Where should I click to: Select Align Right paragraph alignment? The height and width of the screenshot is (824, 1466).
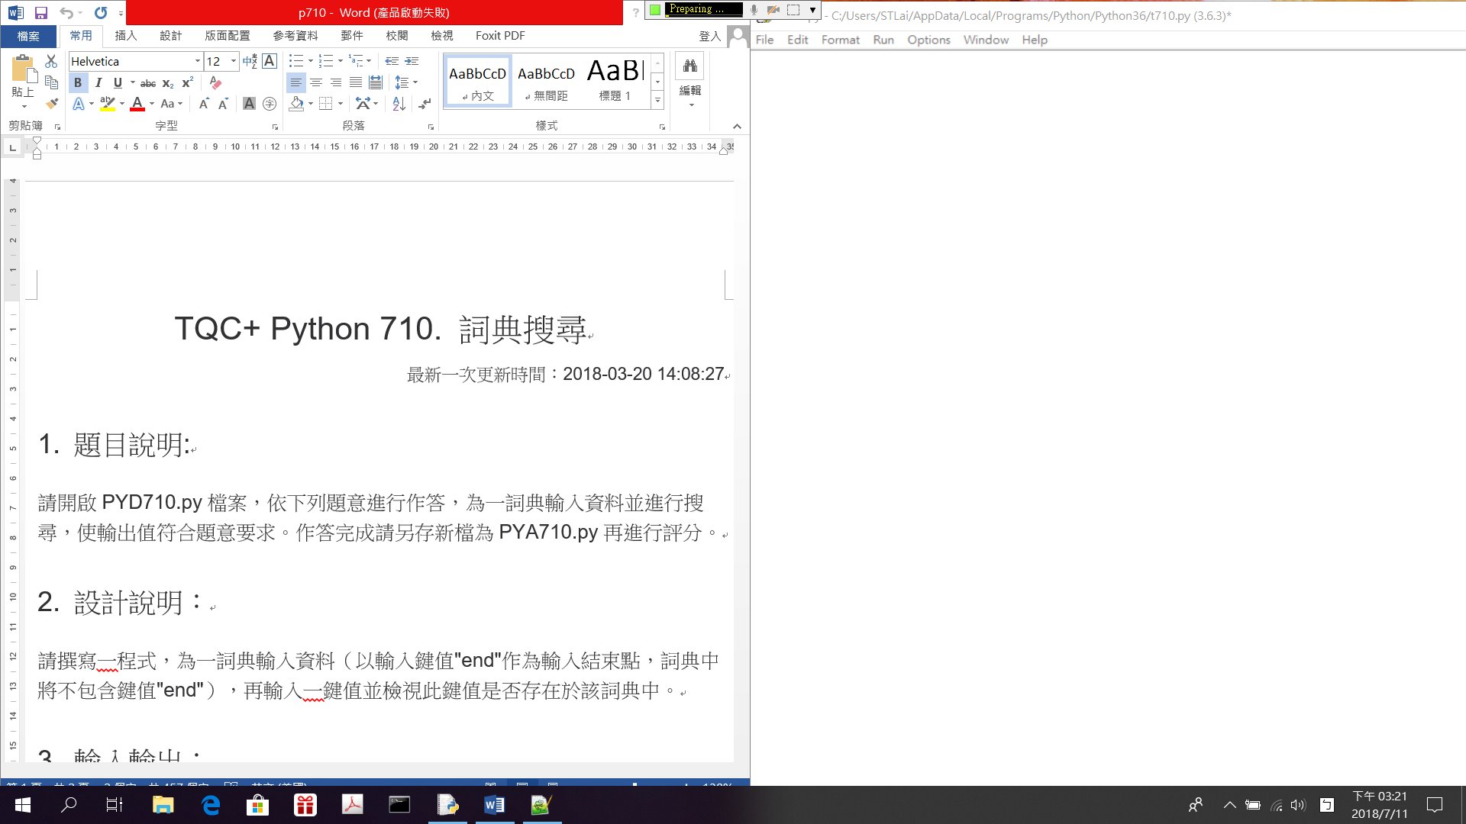(x=336, y=82)
